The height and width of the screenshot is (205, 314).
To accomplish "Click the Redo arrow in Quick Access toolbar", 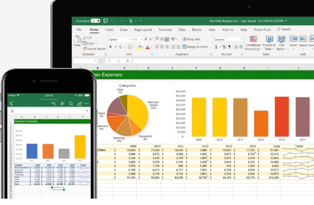I will tap(122, 21).
